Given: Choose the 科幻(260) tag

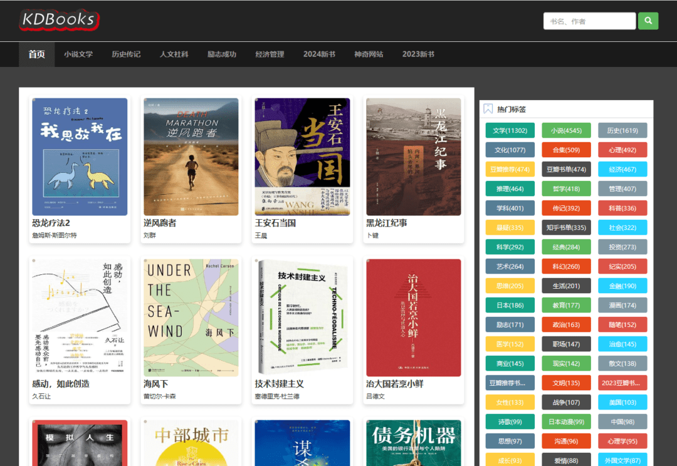Looking at the screenshot, I should [x=566, y=267].
